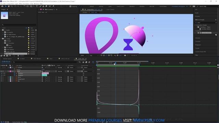Toggle the transparency grid button in viewer
The width and height of the screenshot is (219, 123).
coord(104,55)
